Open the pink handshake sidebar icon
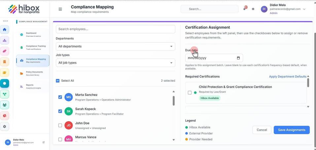The image size is (316, 150). [4, 51]
